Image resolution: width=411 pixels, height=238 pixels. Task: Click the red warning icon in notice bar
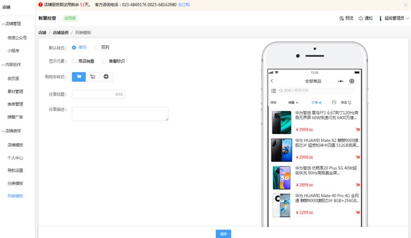pyautogui.click(x=40, y=5)
